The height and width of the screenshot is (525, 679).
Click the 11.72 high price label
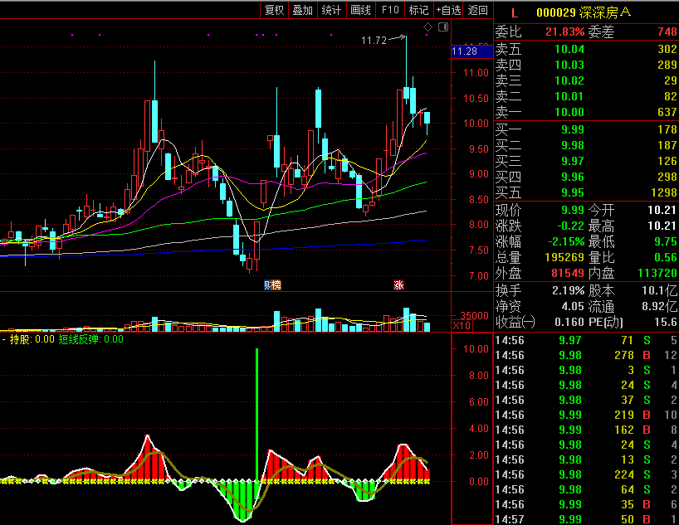tap(374, 41)
